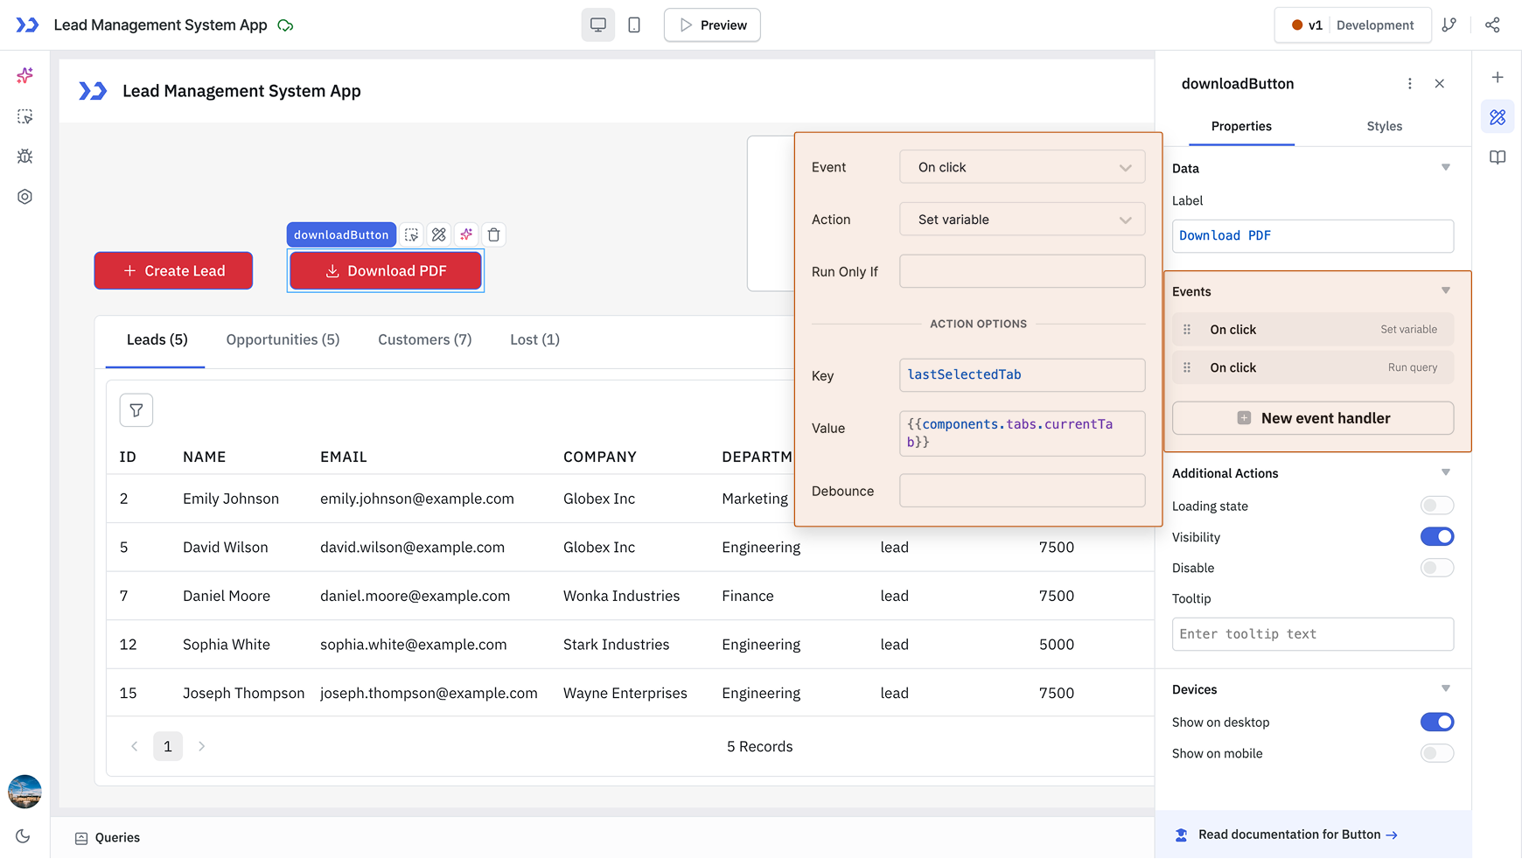This screenshot has height=859, width=1522.
Task: Open the Debug bug panel in left sidebar
Action: (24, 156)
